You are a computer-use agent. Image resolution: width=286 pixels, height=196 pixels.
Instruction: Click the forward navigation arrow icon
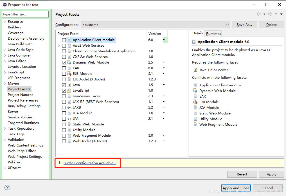[x=270, y=14]
